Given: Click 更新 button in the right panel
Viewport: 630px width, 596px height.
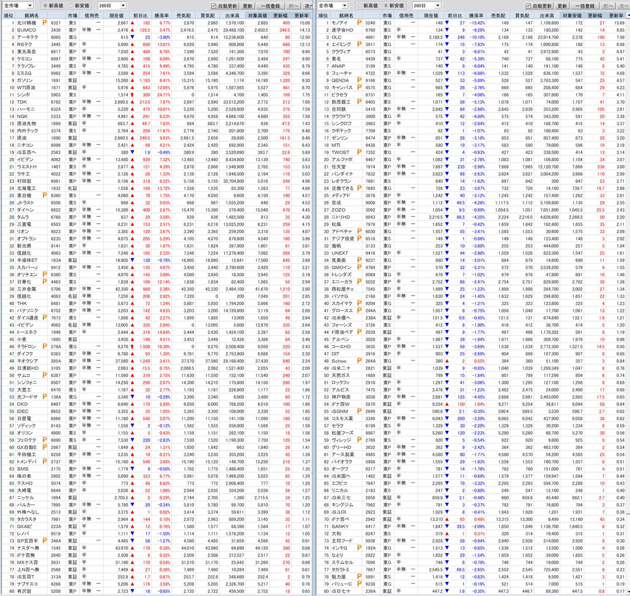Looking at the screenshot, I should click(562, 6).
